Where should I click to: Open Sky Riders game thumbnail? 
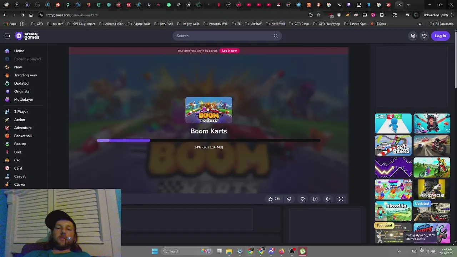(393, 146)
